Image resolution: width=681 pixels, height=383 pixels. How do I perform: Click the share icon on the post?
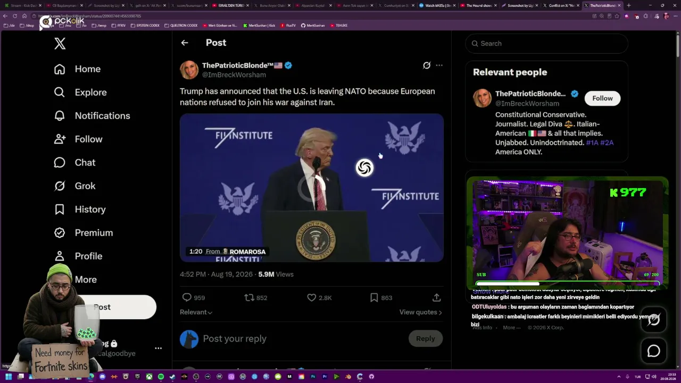(x=436, y=298)
